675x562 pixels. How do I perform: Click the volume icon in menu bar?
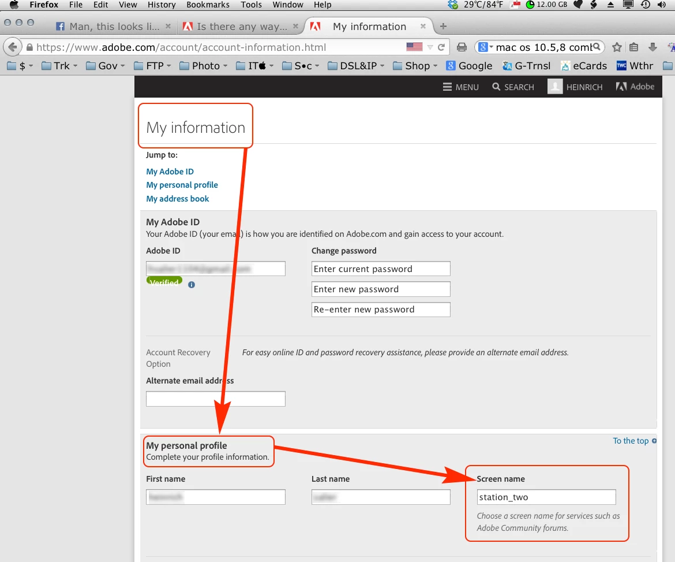coord(662,5)
